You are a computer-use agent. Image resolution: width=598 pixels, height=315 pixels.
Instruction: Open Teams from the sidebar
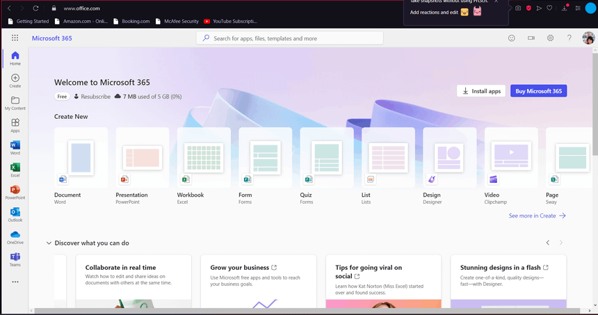(15, 259)
